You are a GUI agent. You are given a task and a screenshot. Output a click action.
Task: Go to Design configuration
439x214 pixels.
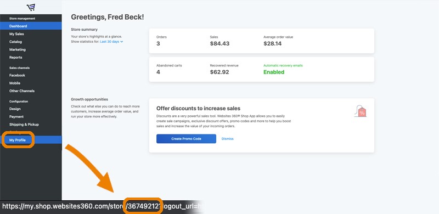(31, 109)
